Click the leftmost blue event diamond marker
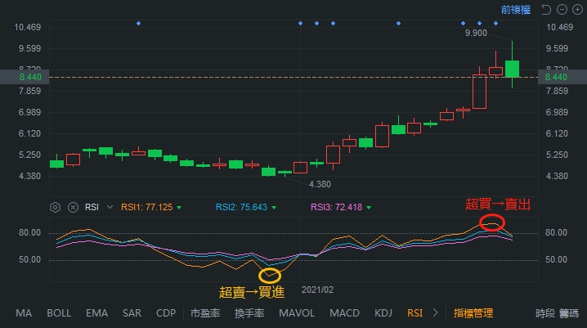This screenshot has width=587, height=328. tap(138, 24)
